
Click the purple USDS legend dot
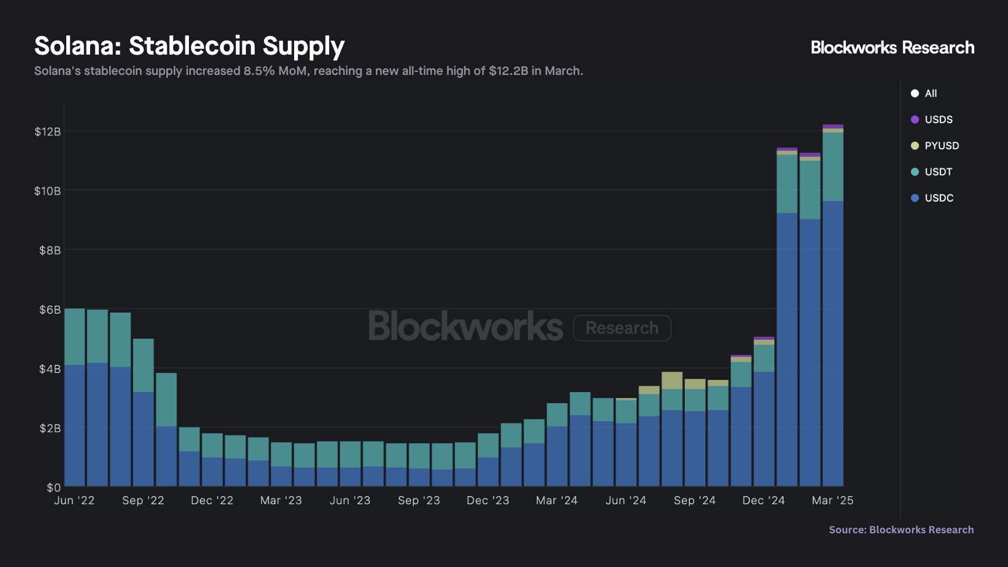click(x=914, y=120)
